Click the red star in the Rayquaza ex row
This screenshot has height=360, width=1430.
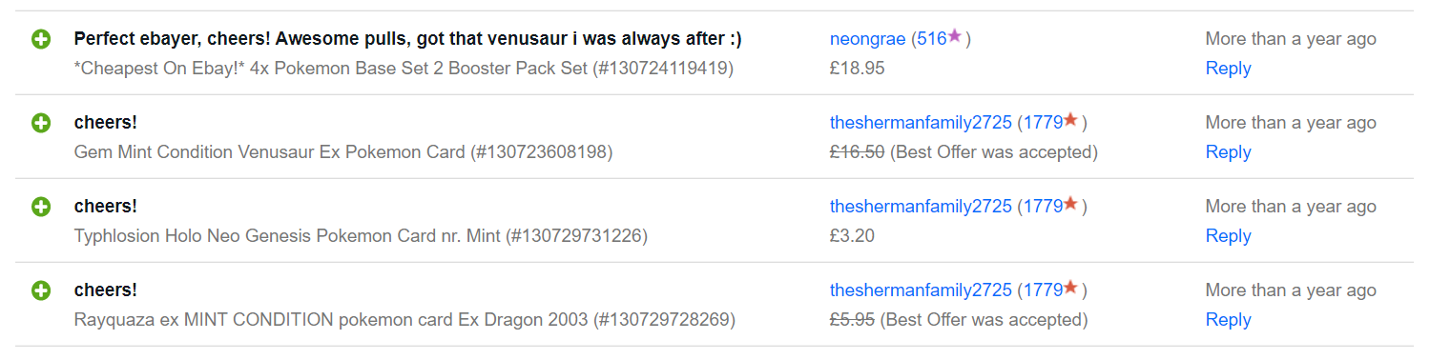click(x=1071, y=288)
